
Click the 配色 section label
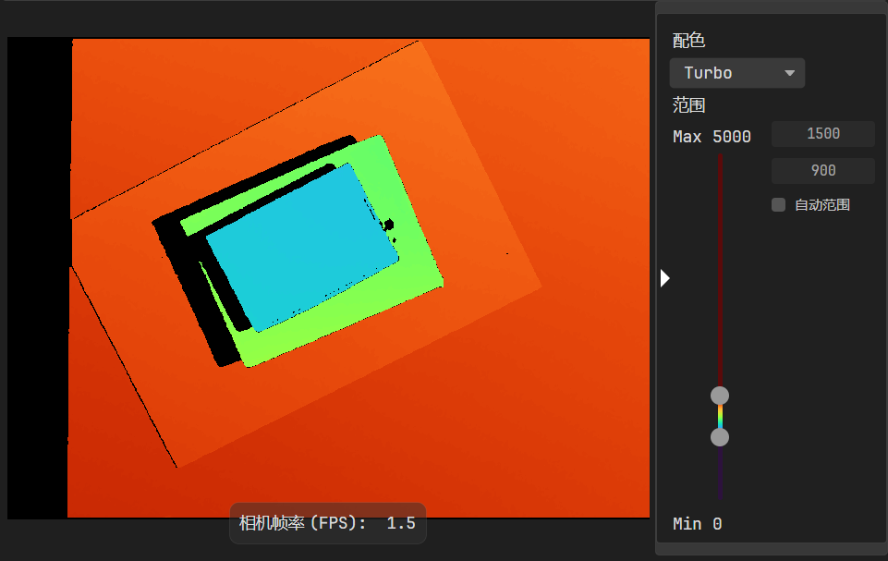[x=688, y=40]
